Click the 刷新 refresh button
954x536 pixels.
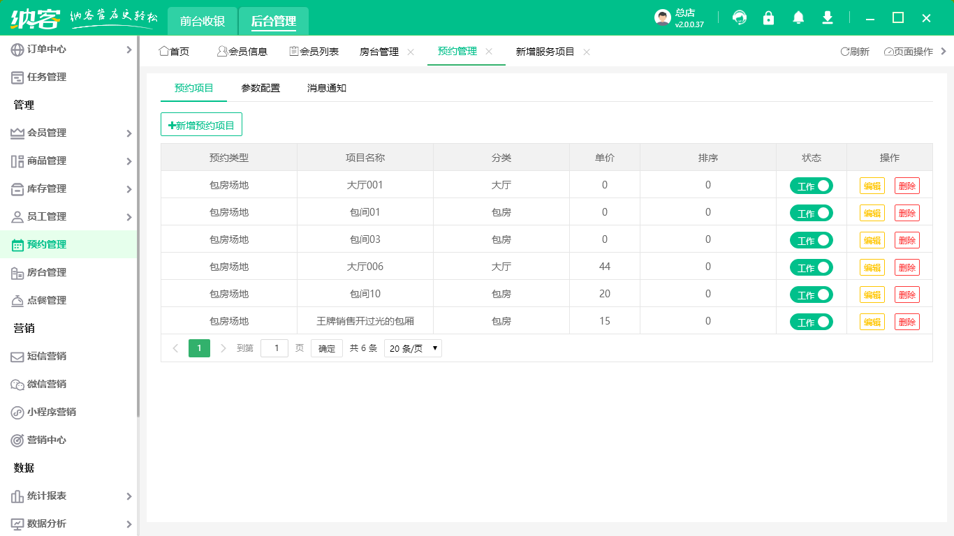[855, 52]
